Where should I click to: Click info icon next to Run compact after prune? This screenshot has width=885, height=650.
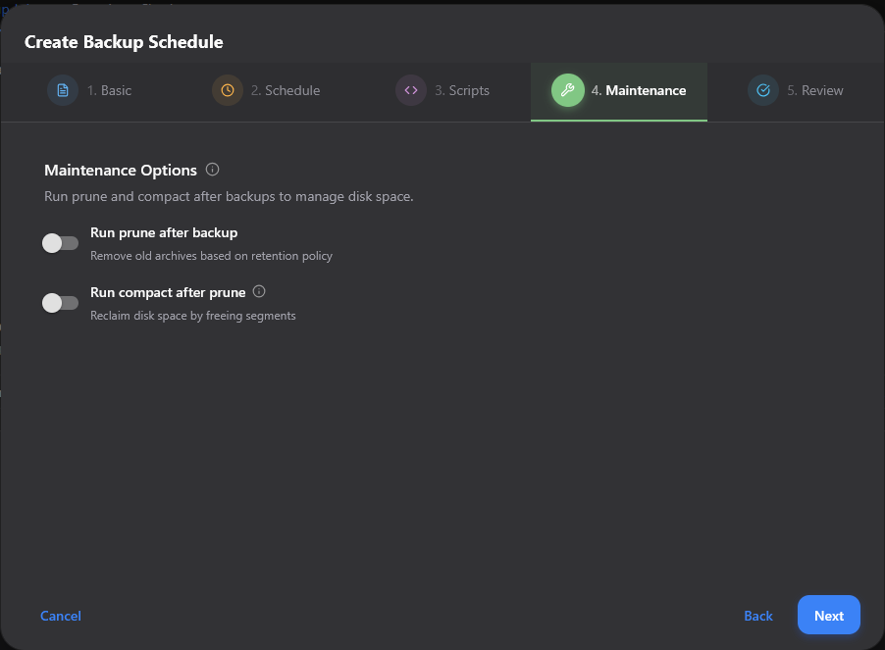[259, 291]
